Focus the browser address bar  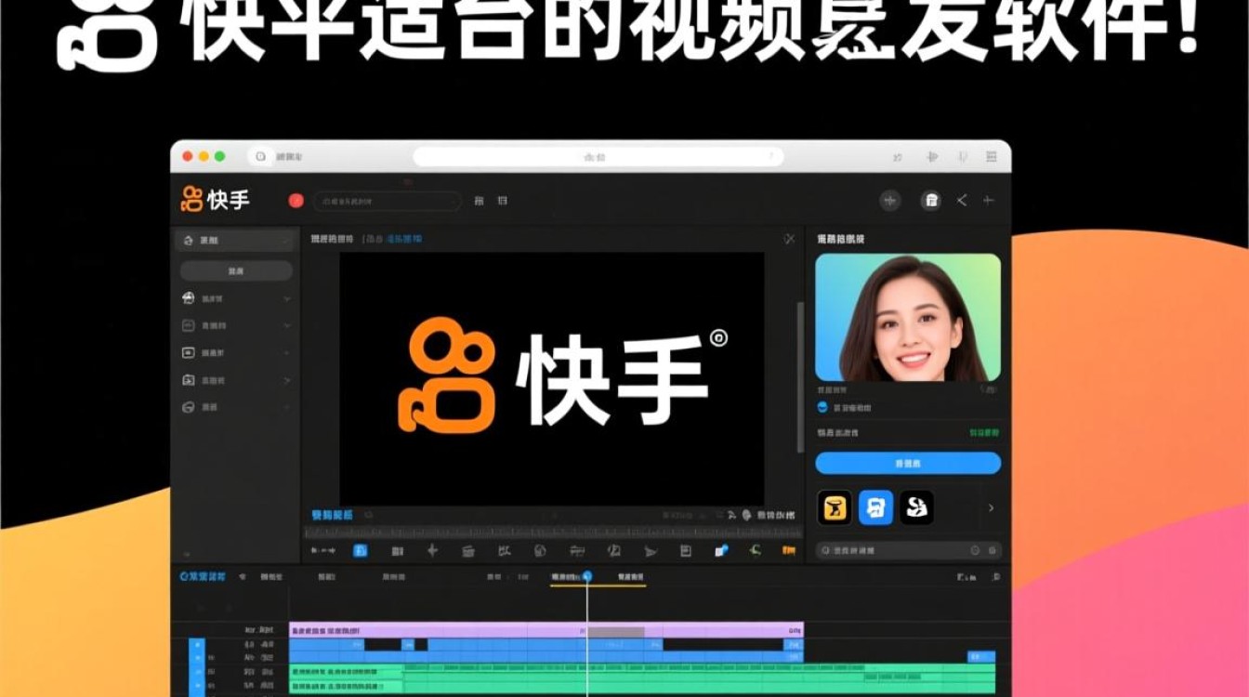[598, 157]
